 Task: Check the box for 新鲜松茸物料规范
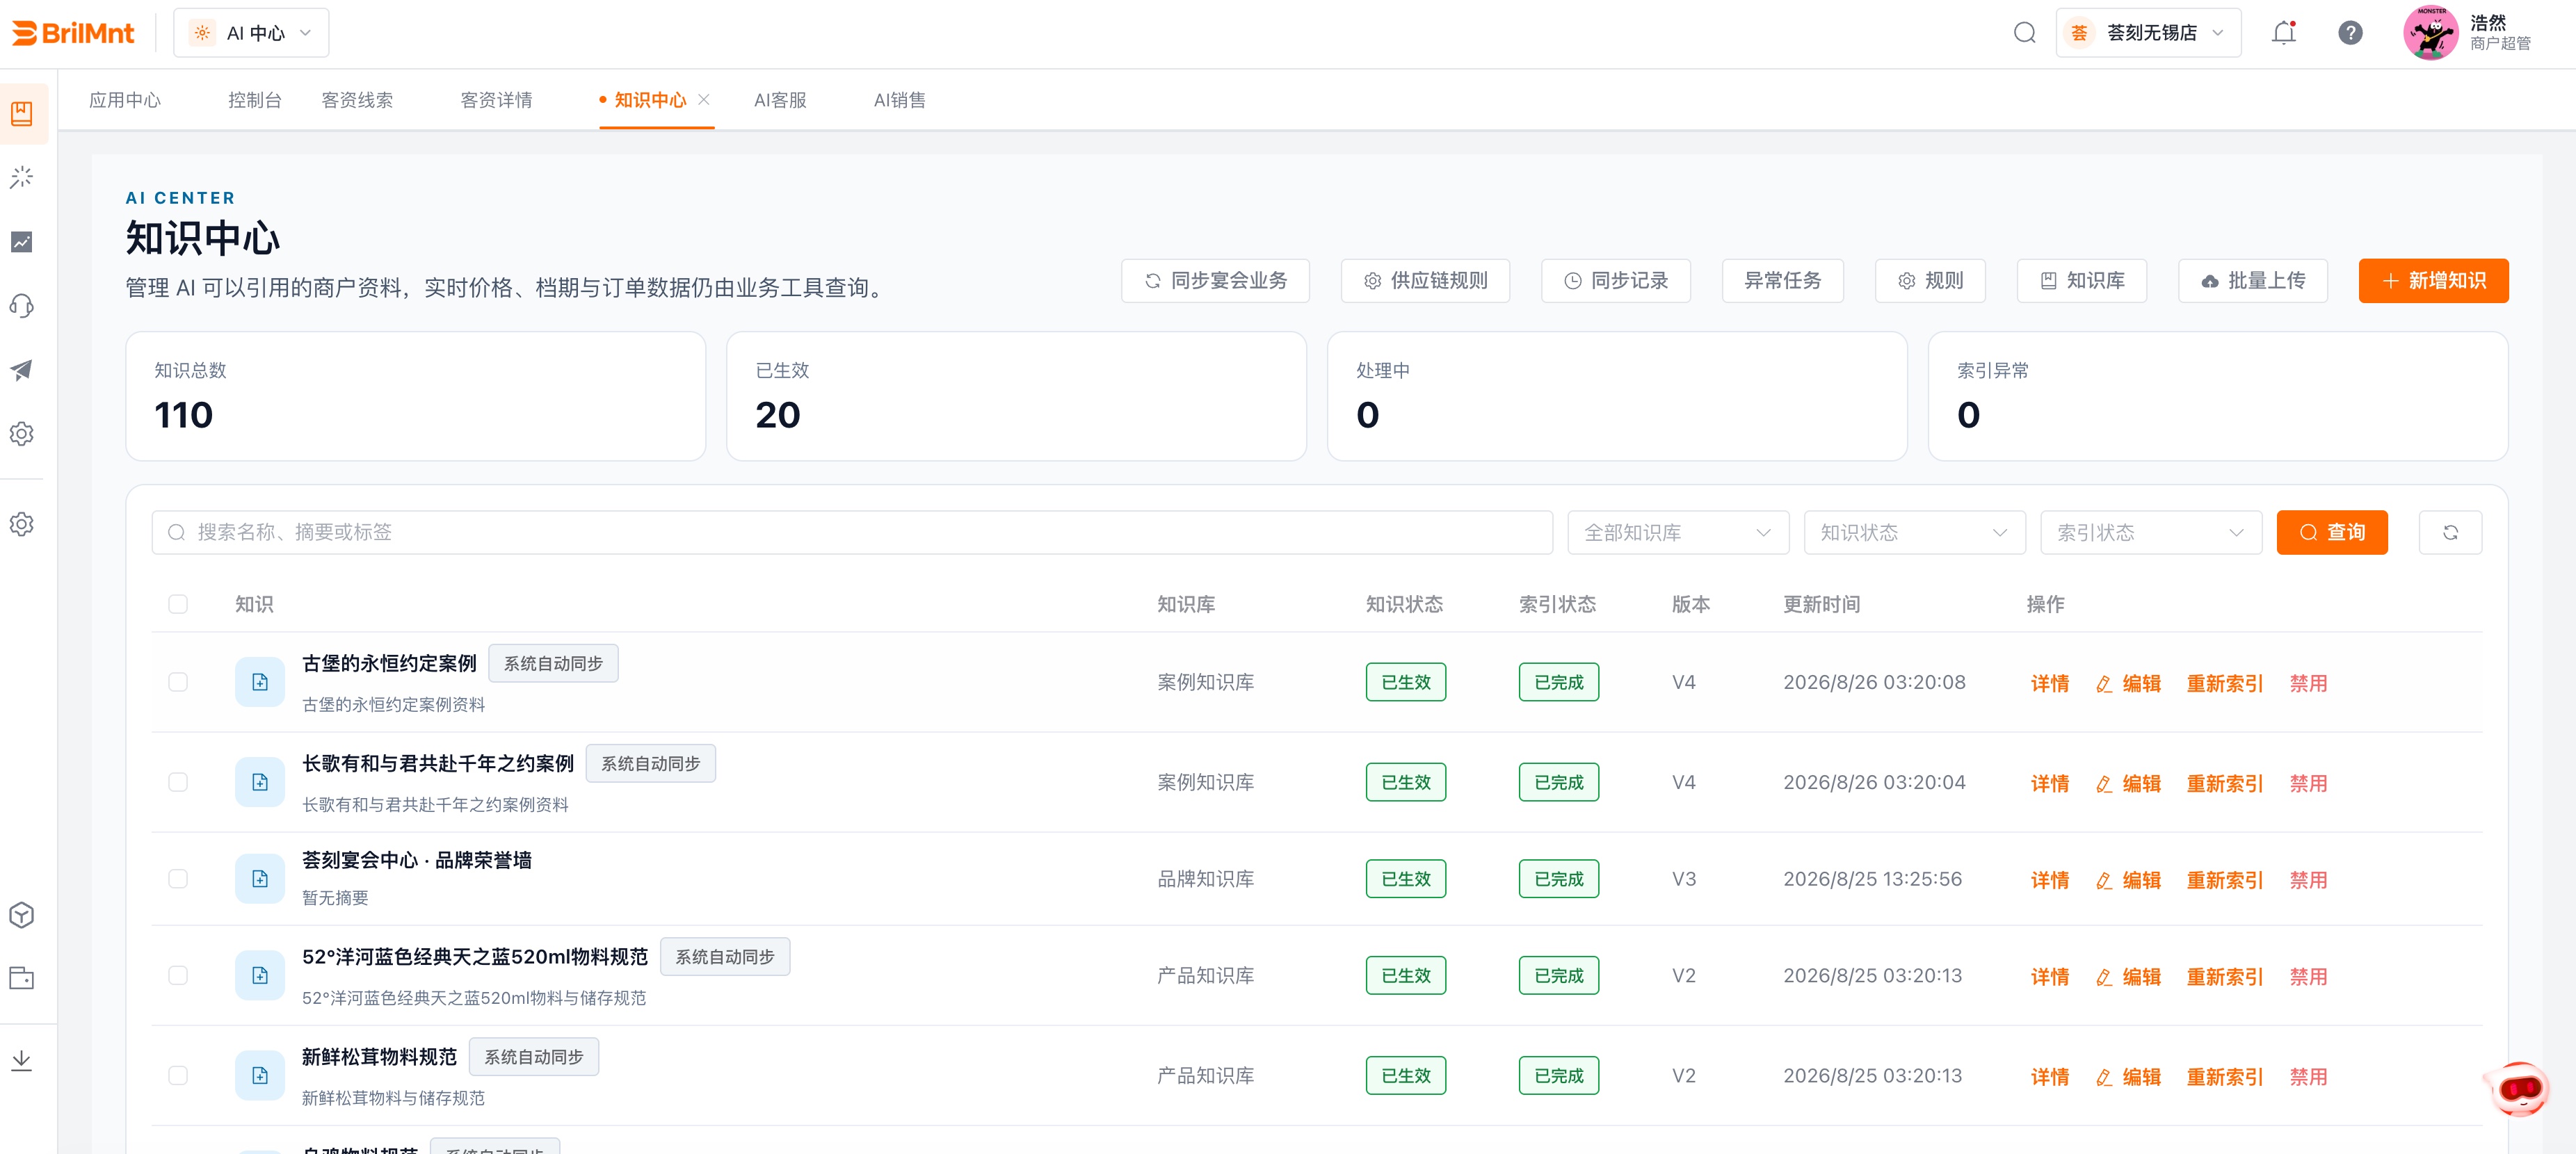pyautogui.click(x=178, y=1076)
